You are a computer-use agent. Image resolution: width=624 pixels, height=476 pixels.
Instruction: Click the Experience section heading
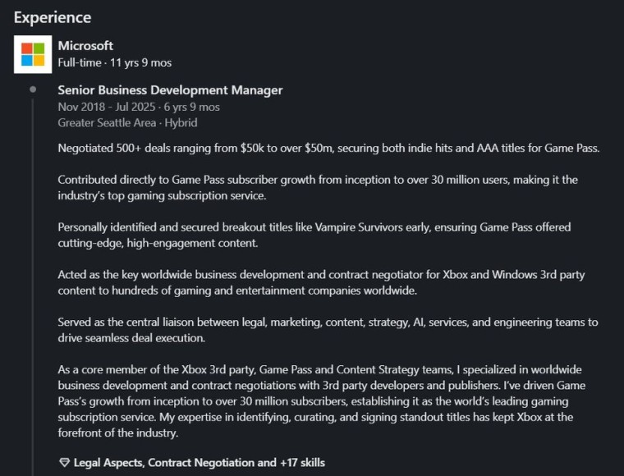tap(53, 17)
